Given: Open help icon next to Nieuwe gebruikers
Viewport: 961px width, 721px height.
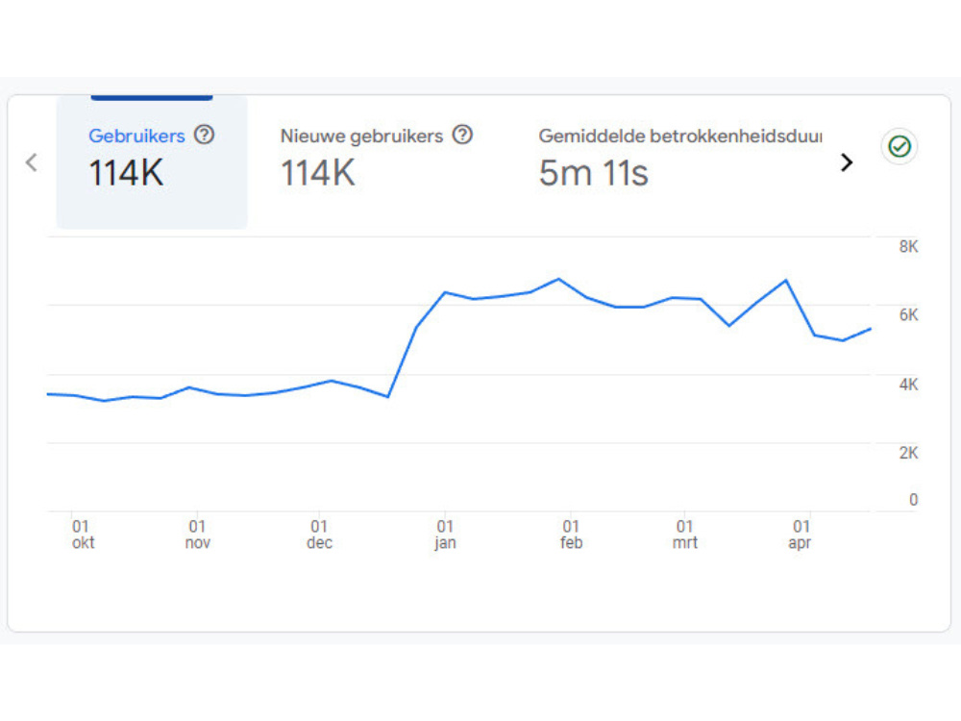Looking at the screenshot, I should point(463,135).
